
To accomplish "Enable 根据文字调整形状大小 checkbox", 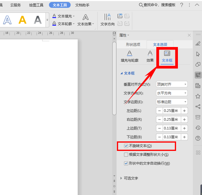I will tap(126, 155).
